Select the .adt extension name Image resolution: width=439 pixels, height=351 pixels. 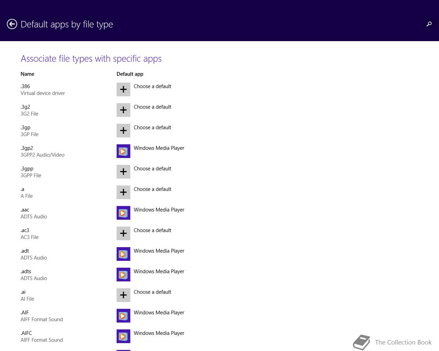click(x=24, y=251)
